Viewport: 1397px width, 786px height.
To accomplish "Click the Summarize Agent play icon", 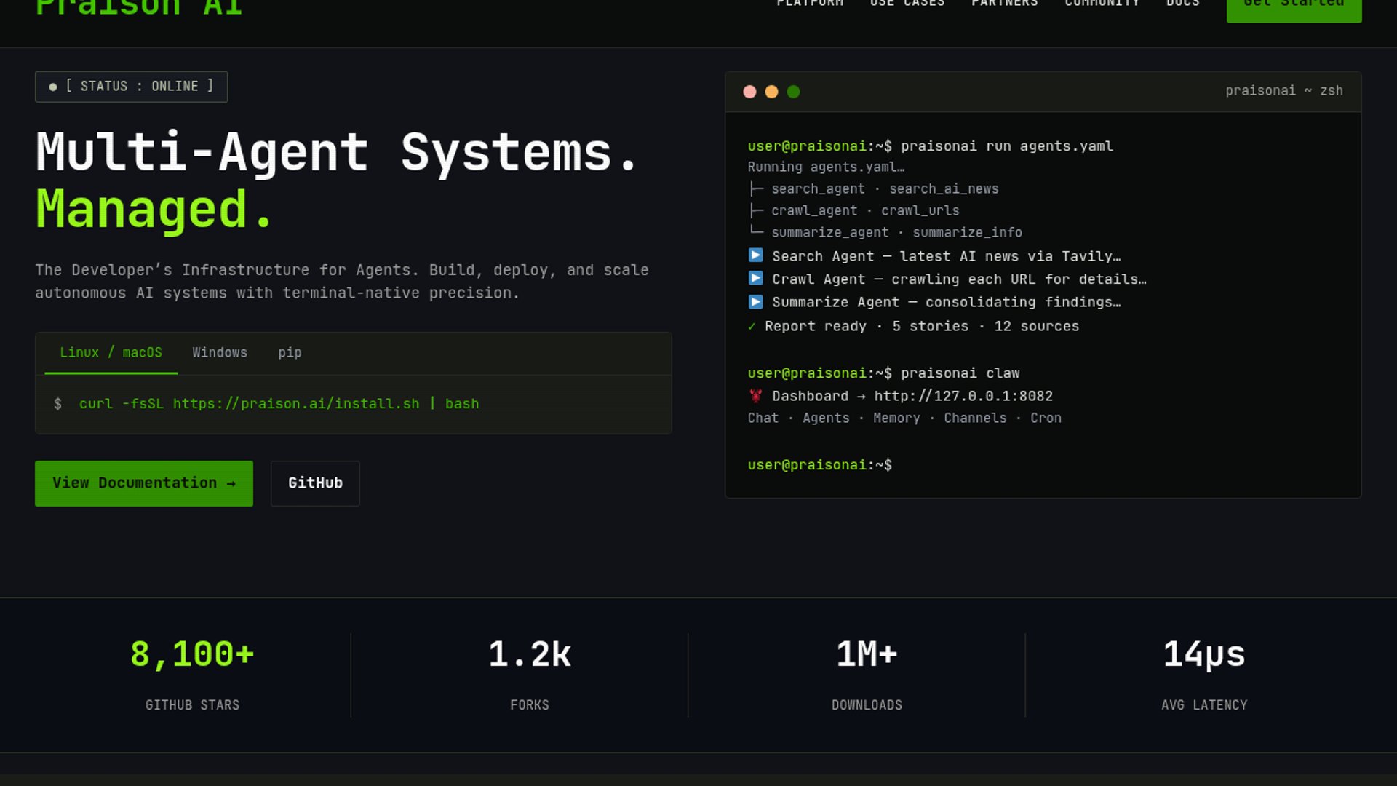I will [x=756, y=301].
